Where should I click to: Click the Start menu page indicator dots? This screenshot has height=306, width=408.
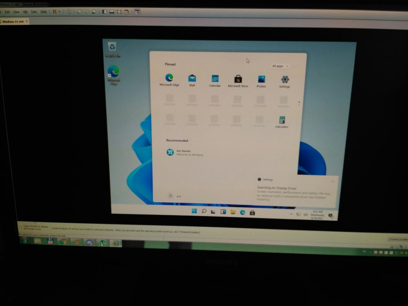[299, 104]
